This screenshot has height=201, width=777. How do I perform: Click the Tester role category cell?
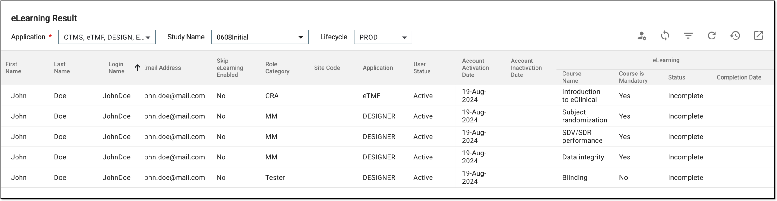click(x=275, y=178)
